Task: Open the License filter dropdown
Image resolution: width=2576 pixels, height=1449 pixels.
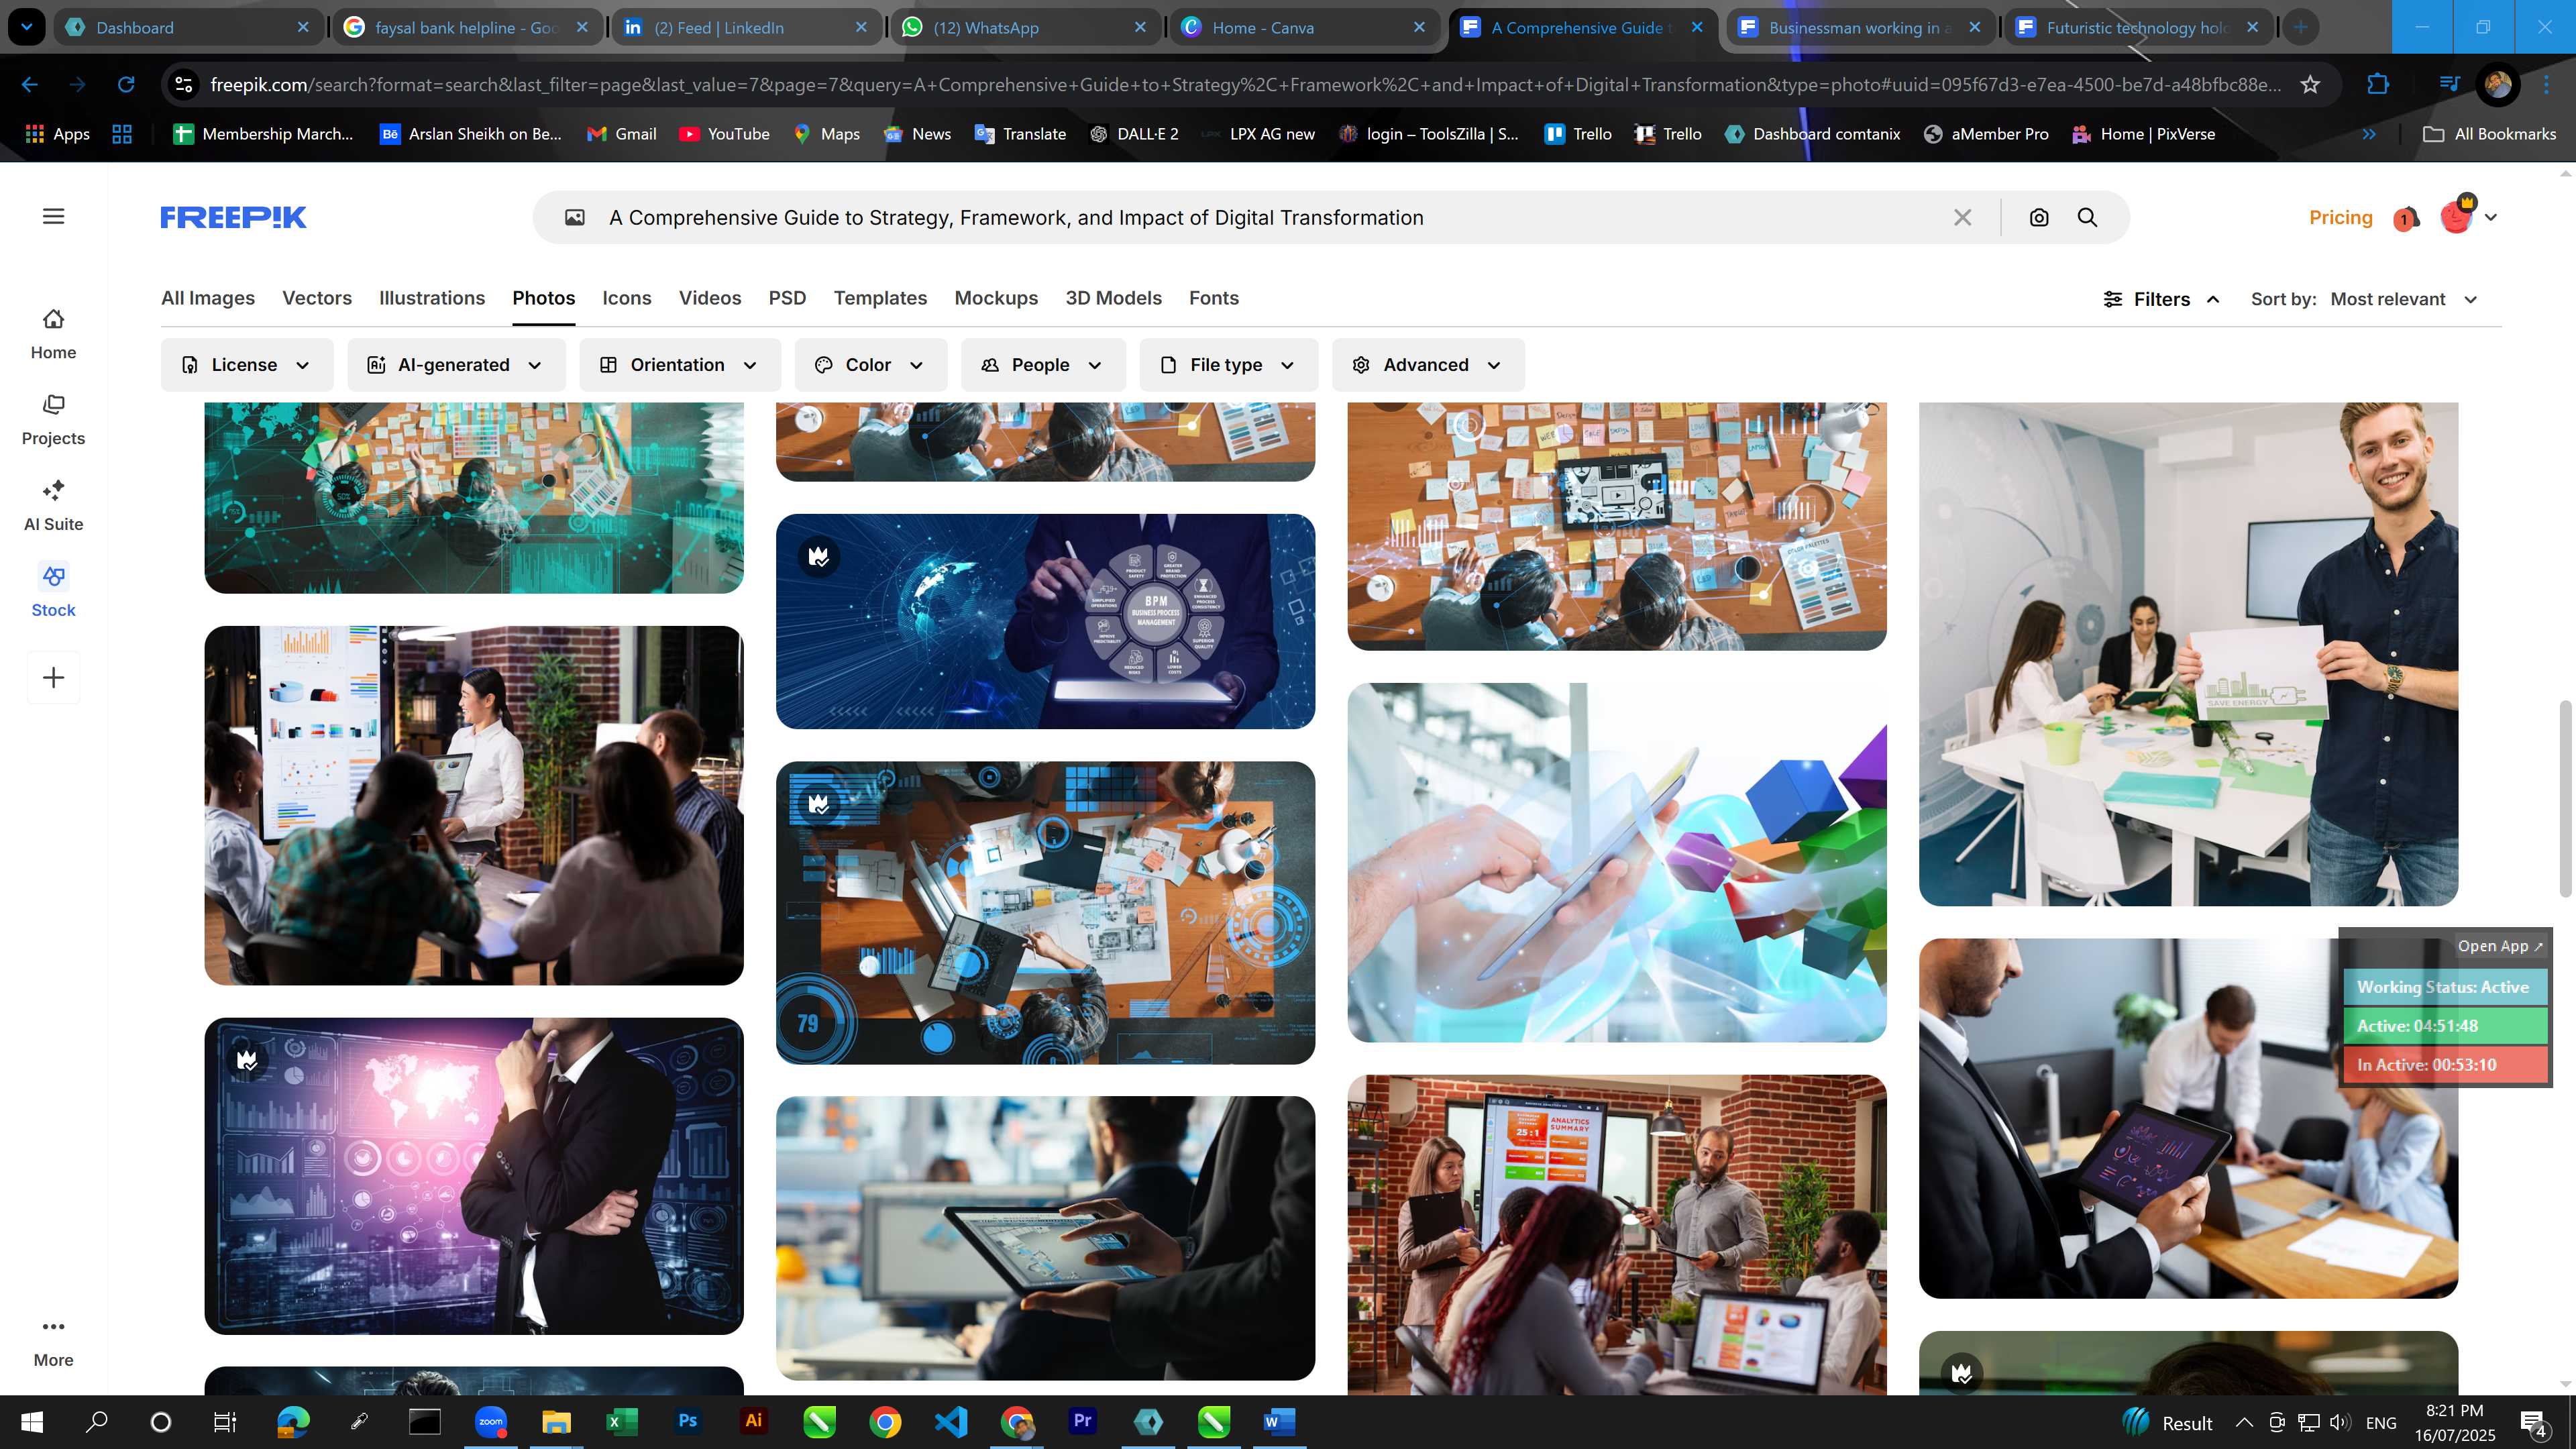Action: click(x=246, y=365)
